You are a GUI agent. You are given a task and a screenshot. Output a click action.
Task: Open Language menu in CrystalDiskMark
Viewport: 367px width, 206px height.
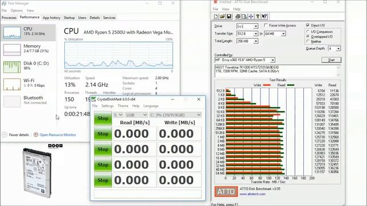(151, 106)
